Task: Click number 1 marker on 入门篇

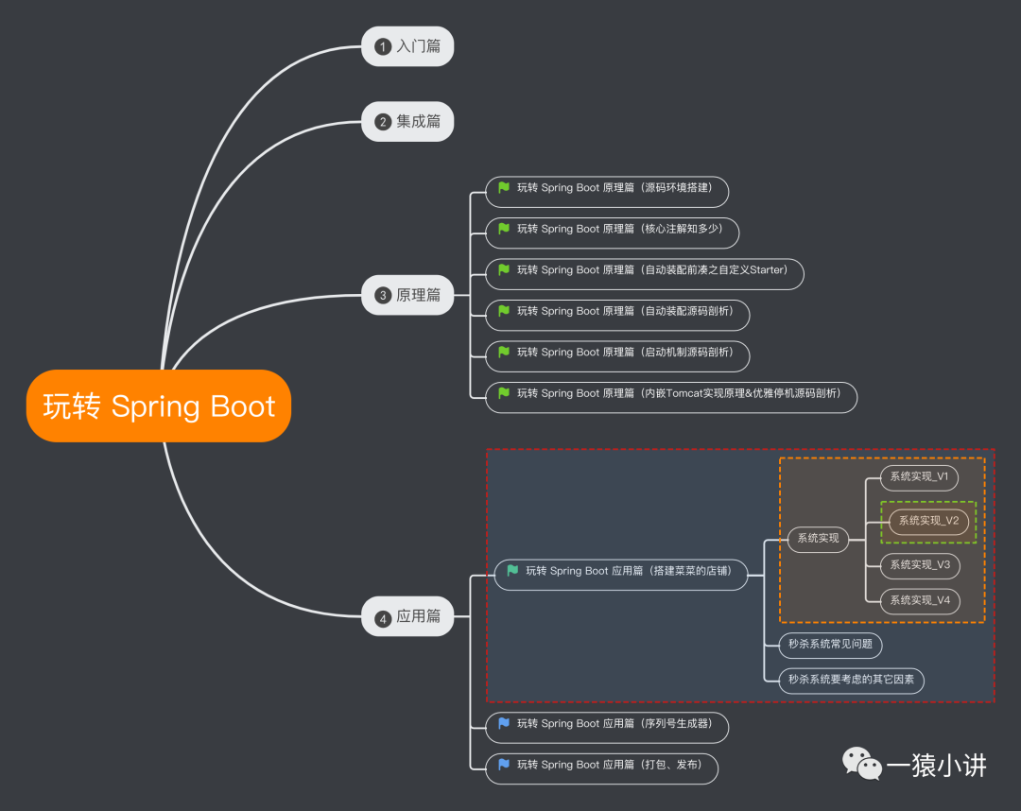Action: [383, 47]
